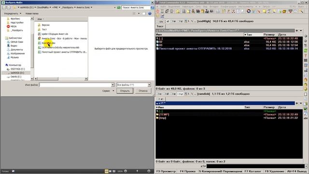Click F4 Правка button

pyautogui.click(x=188, y=172)
